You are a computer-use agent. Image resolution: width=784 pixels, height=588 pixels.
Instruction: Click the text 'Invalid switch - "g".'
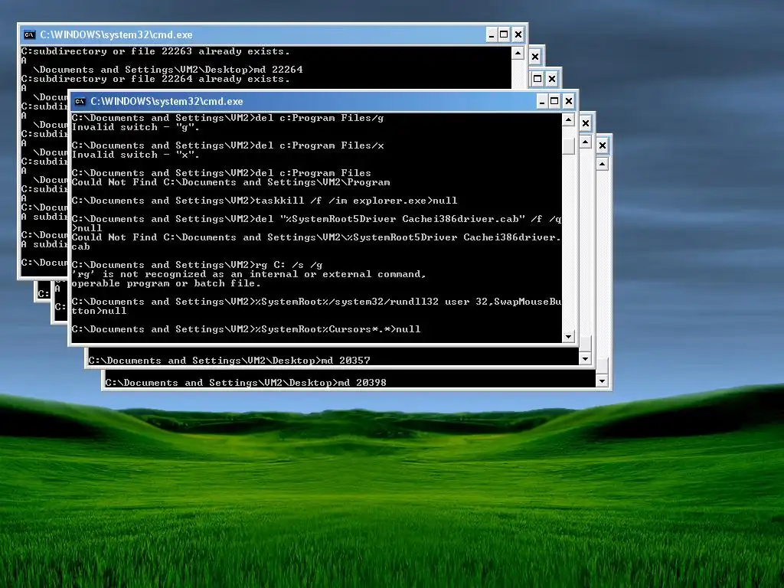tap(136, 127)
